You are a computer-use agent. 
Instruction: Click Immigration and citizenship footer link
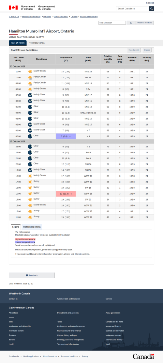point(20,326)
